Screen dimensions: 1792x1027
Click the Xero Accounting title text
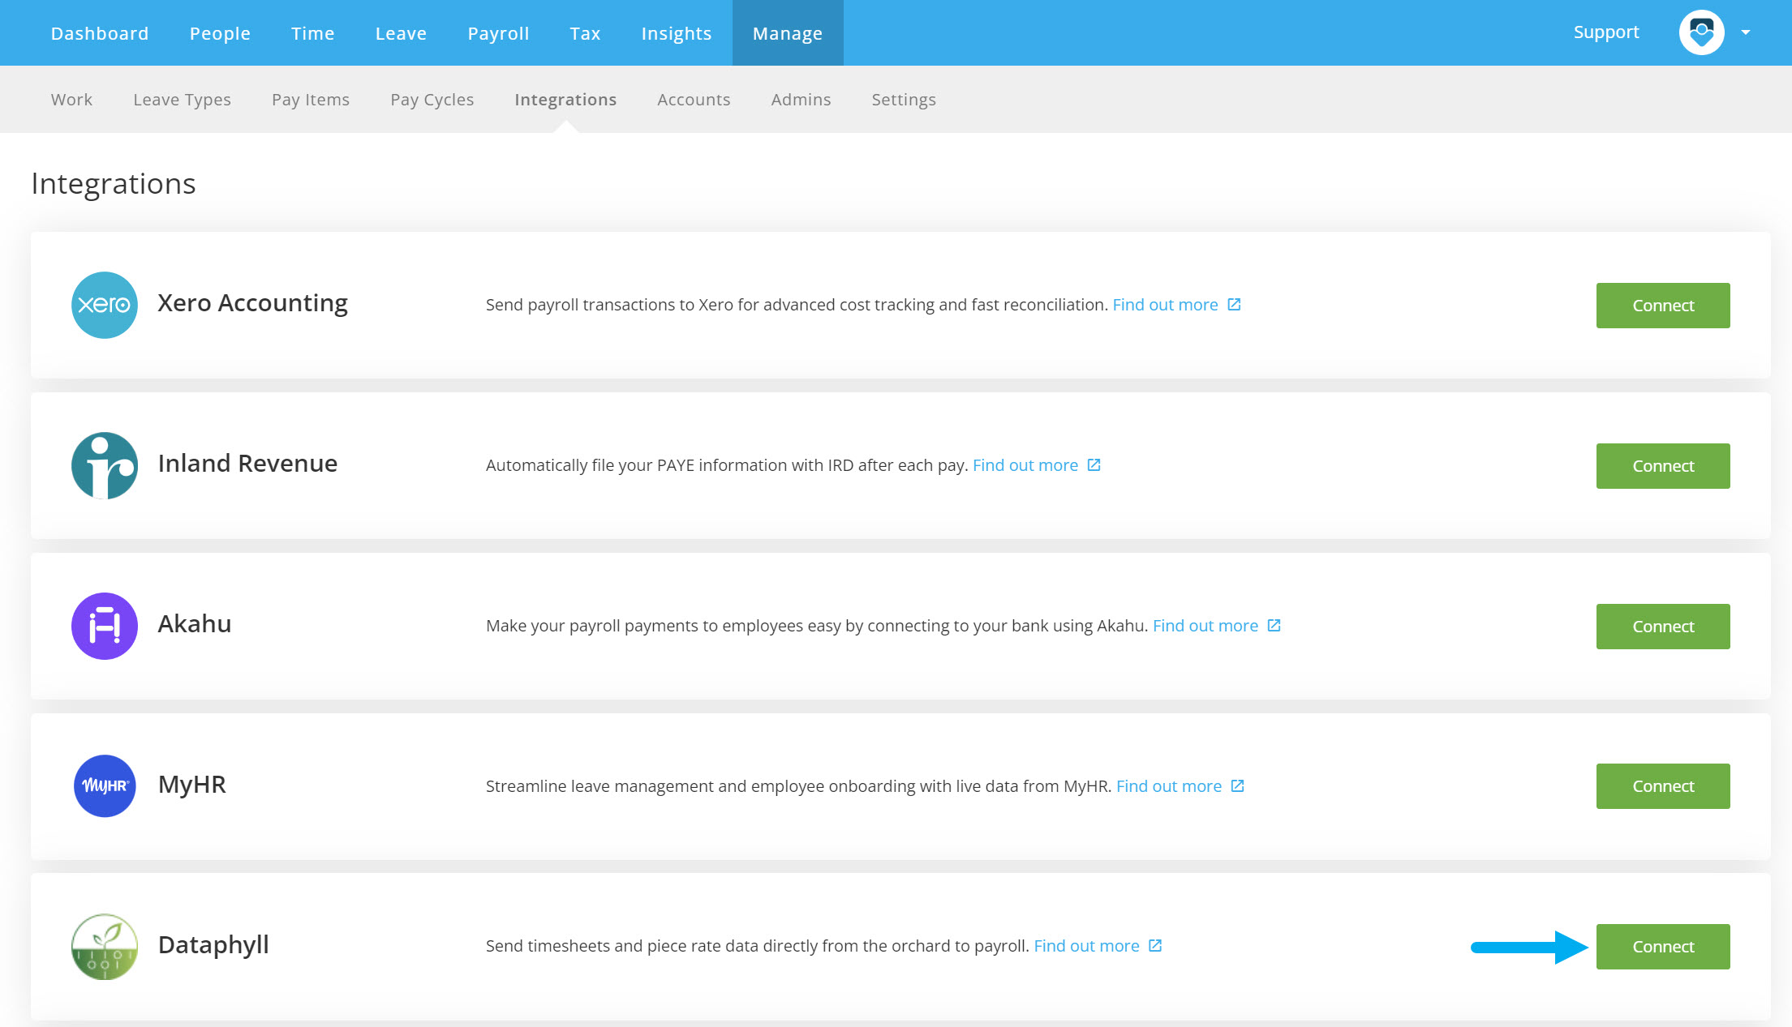[252, 303]
